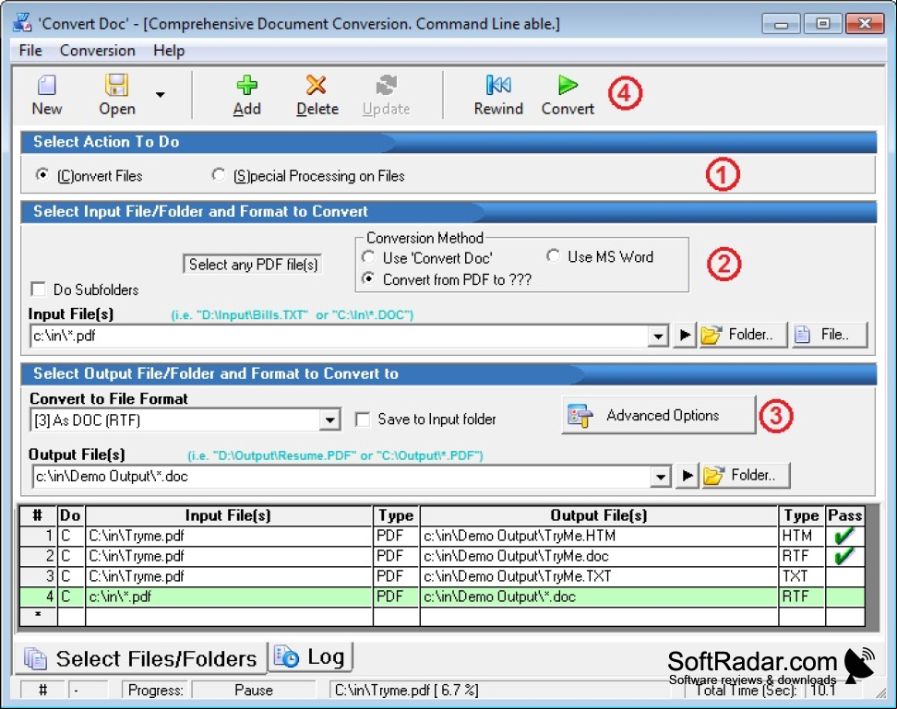The height and width of the screenshot is (709, 897).
Task: Click the green Pass checkmark in row 2
Action: 843,555
